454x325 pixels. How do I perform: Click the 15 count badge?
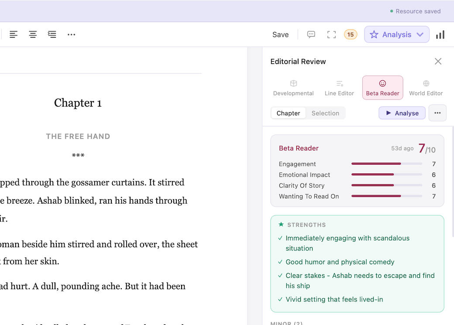click(x=351, y=35)
